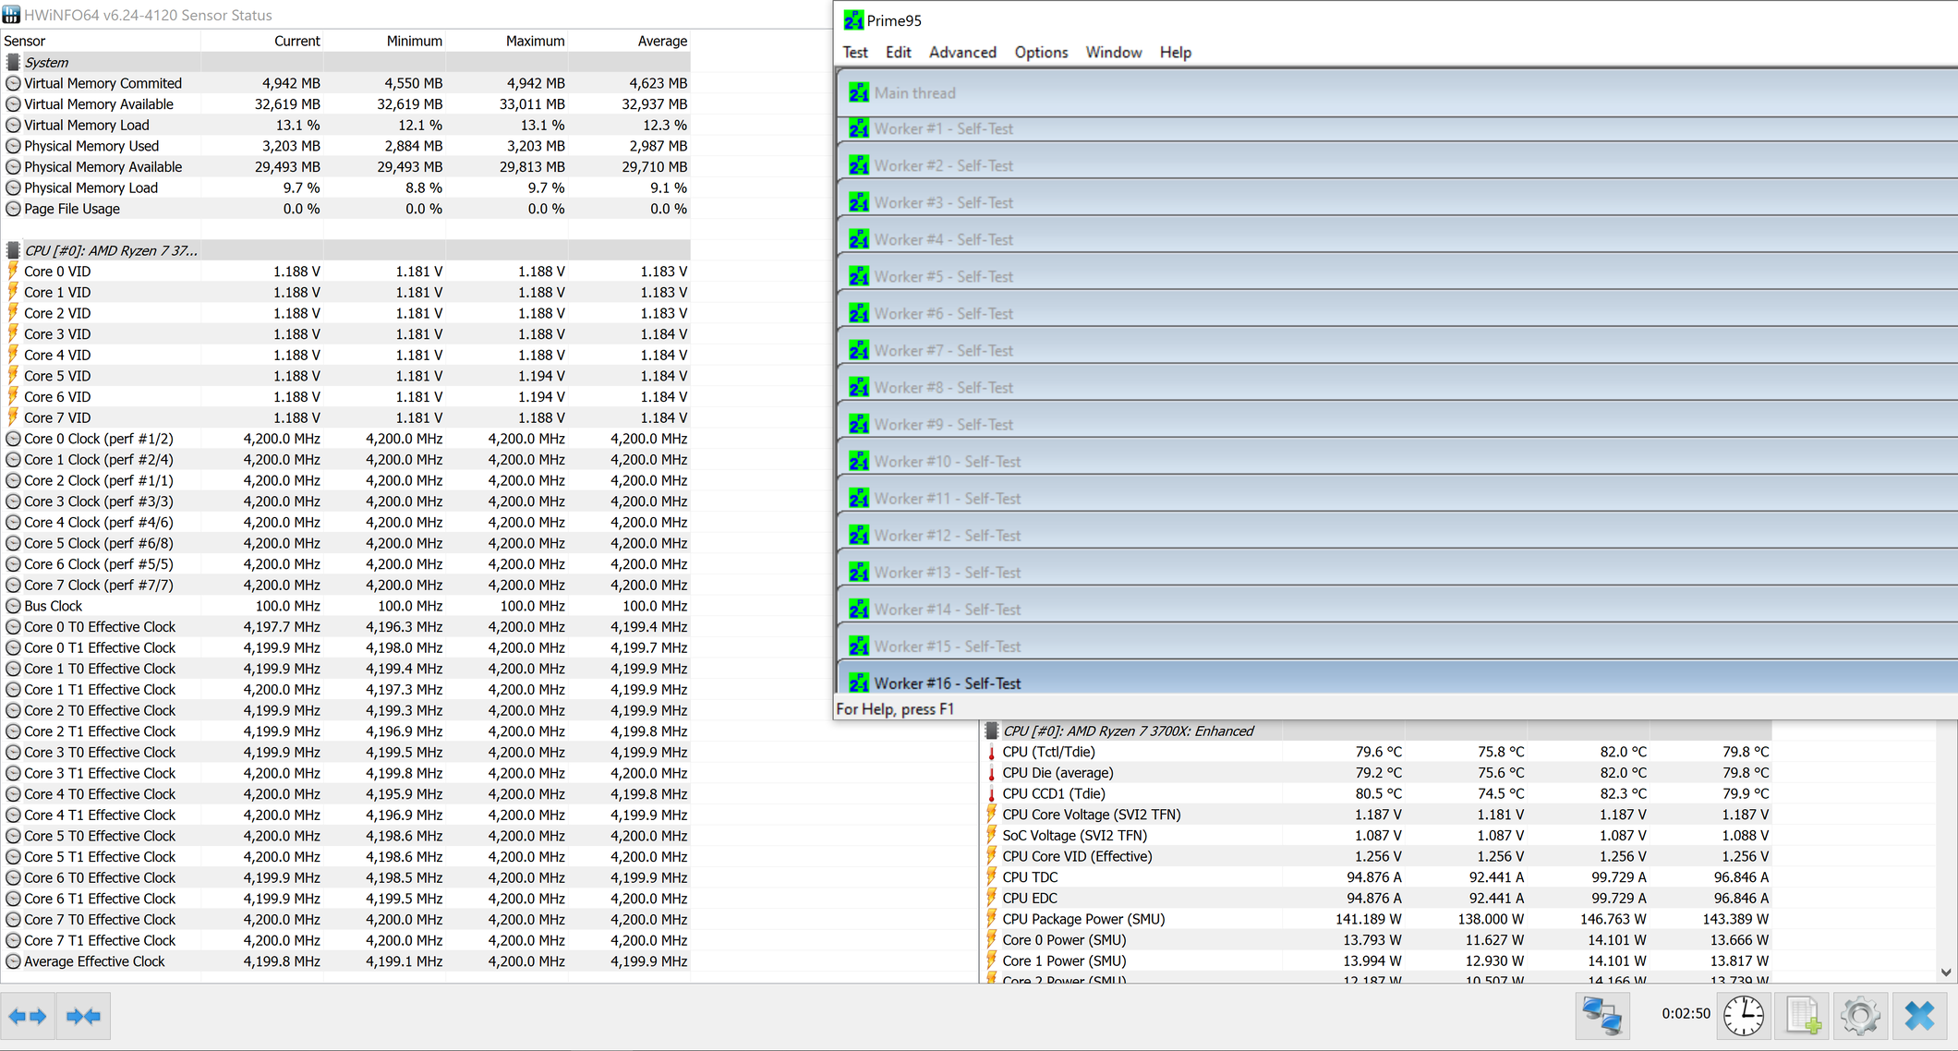Click the Worker #9 window icon

(859, 424)
